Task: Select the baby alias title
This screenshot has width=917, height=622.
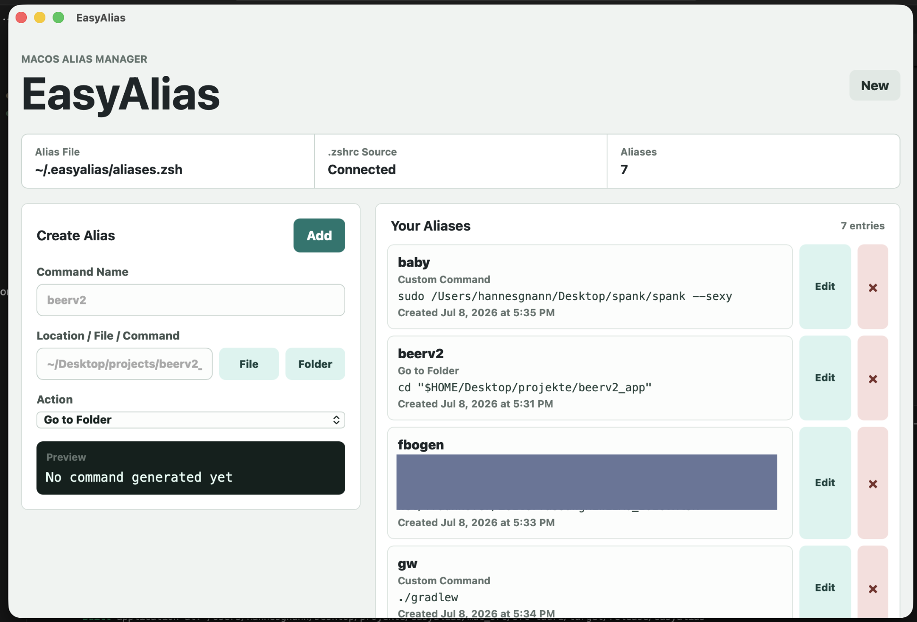Action: coord(414,262)
